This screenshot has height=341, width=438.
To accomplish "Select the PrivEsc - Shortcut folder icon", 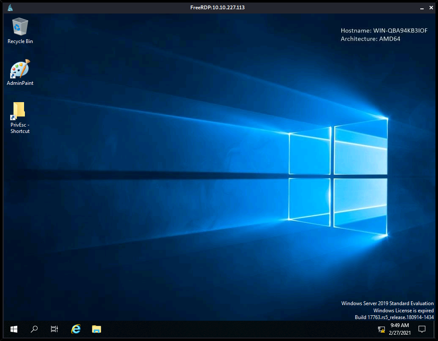I will 20,118.
